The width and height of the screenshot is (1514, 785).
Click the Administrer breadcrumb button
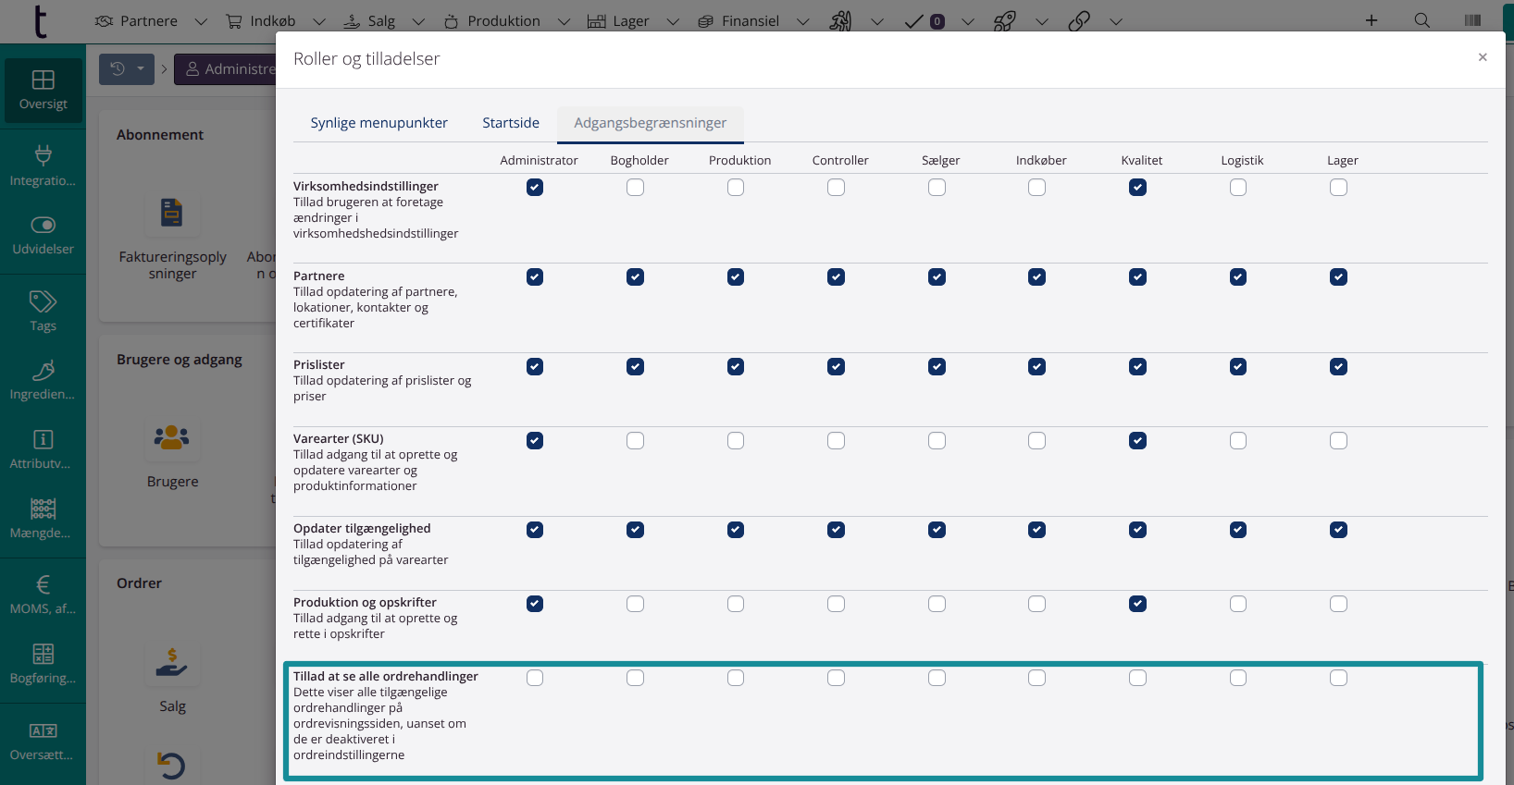[x=227, y=69]
